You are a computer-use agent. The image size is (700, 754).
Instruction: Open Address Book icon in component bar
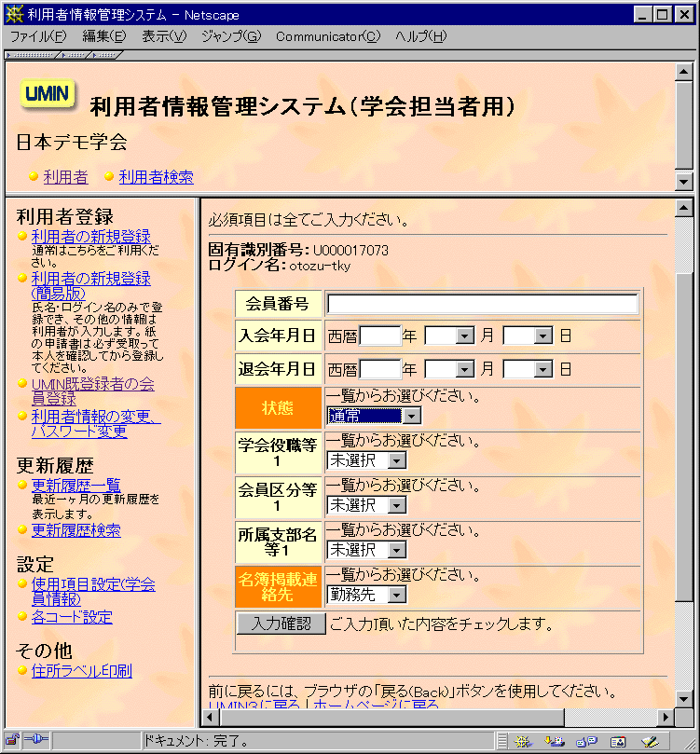(x=617, y=742)
